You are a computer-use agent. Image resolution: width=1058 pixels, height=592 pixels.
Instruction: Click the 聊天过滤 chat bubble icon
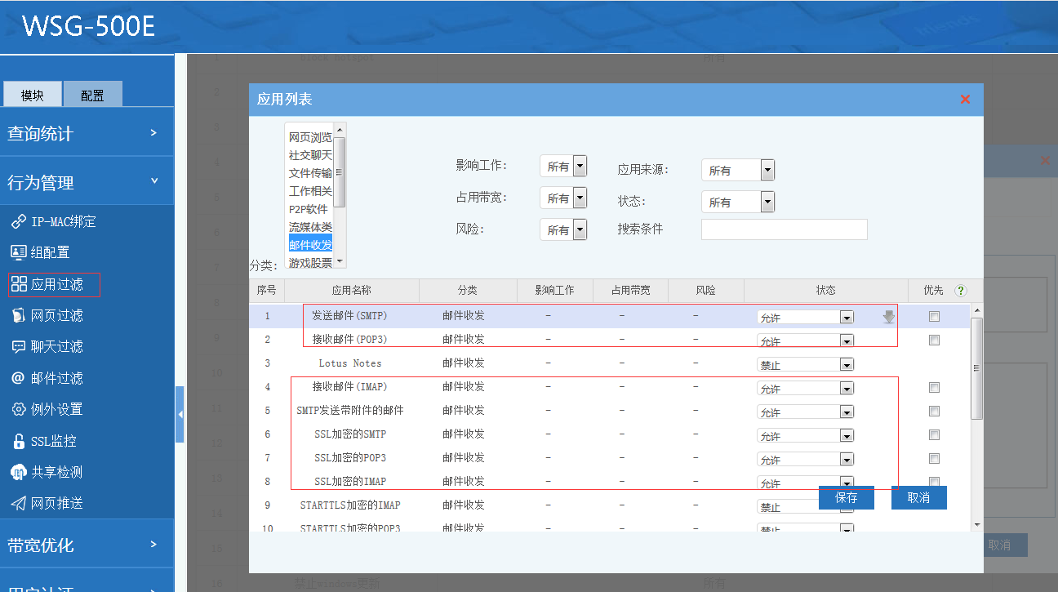pyautogui.click(x=18, y=346)
